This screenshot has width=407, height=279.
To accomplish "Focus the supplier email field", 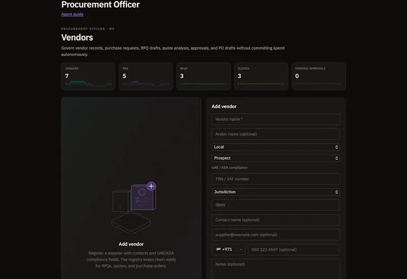I will pos(276,235).
